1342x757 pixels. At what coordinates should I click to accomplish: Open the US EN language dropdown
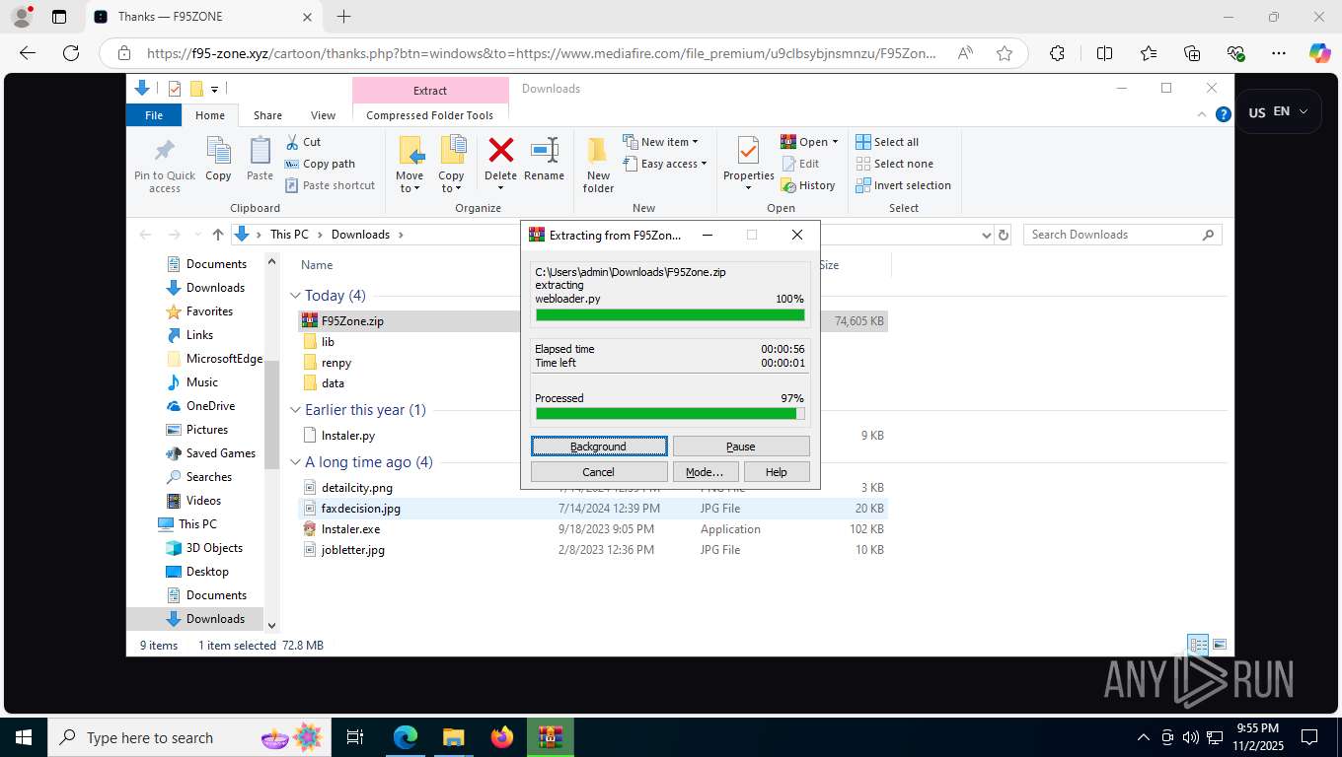pos(1278,111)
